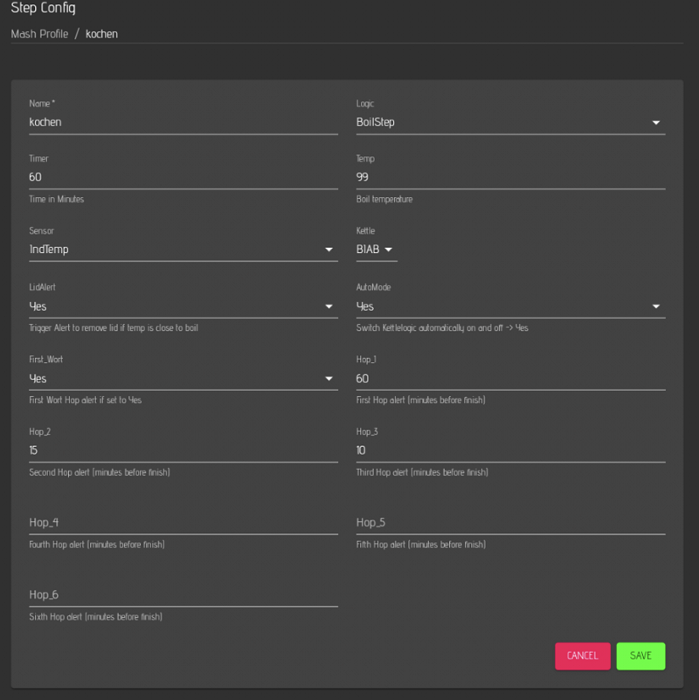Click the empty Hop_5 input field
The image size is (699, 700).
510,523
